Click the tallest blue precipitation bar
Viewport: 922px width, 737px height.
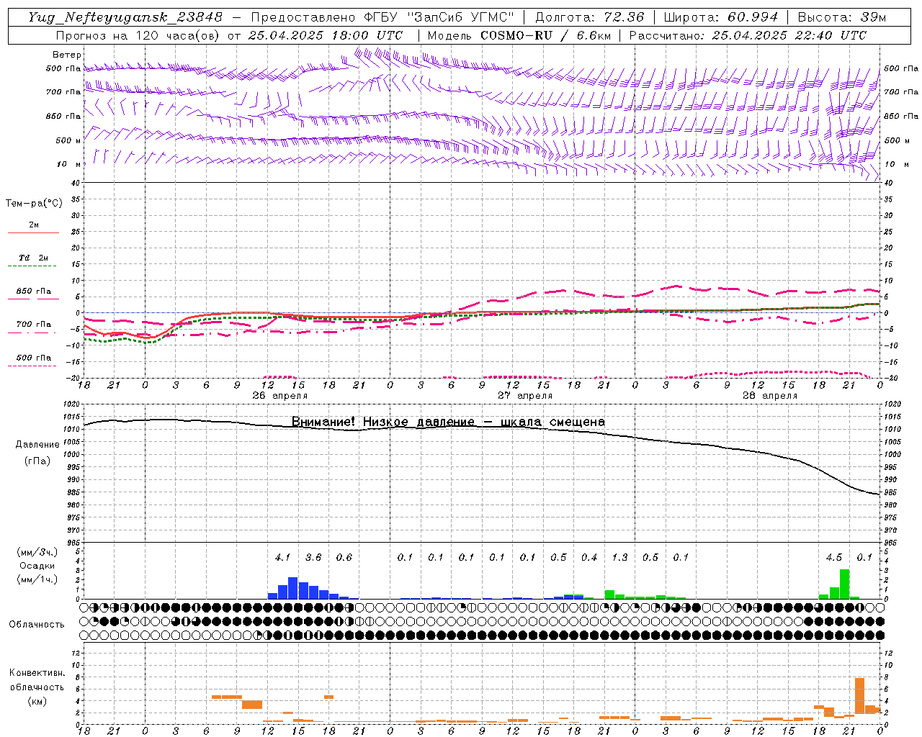(x=293, y=588)
